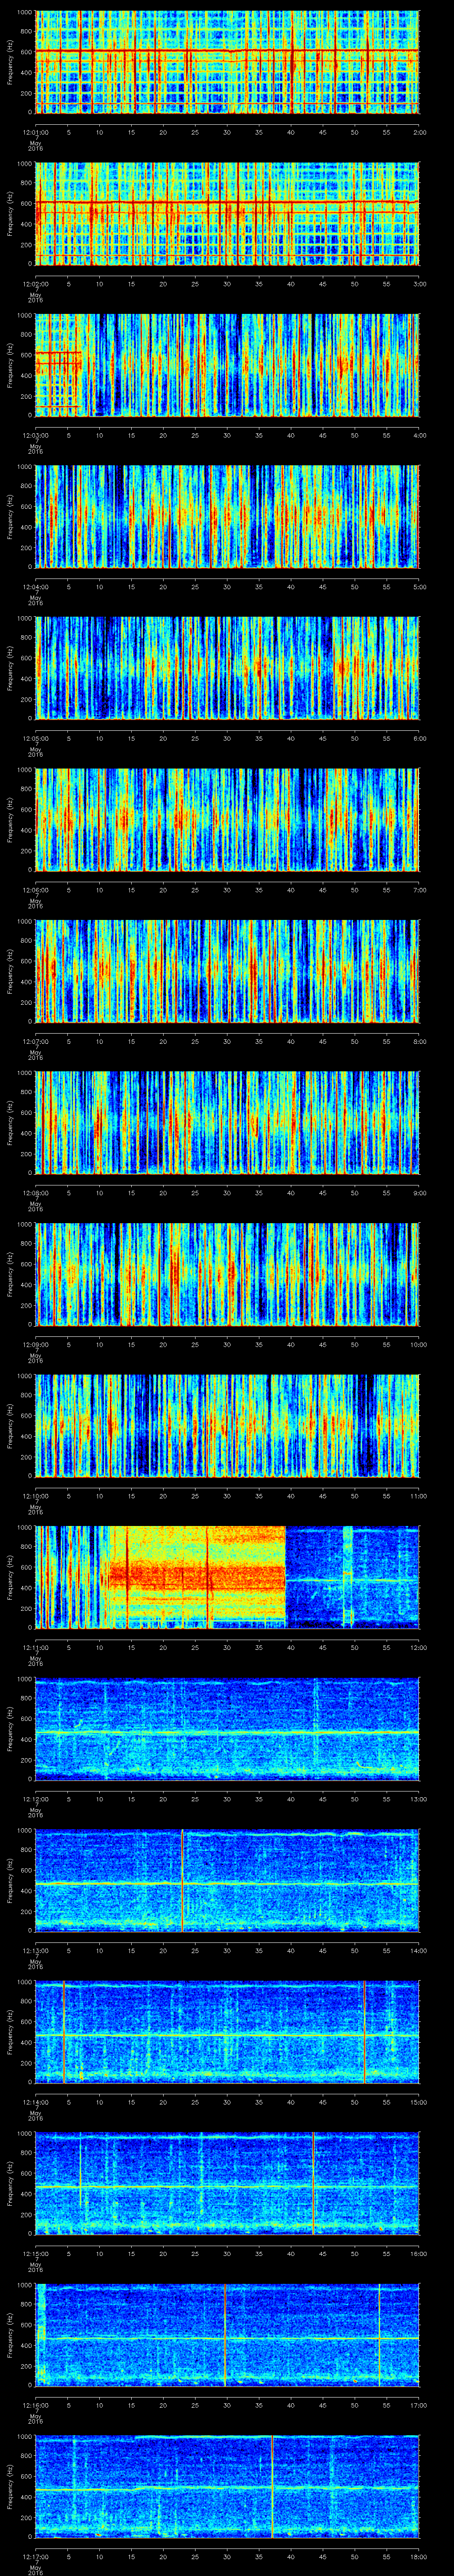Screen dimensions: 454x2576
Task: Click the Frequency (Hz) axis label of 12:01:00 panel
Action: click(x=10, y=62)
